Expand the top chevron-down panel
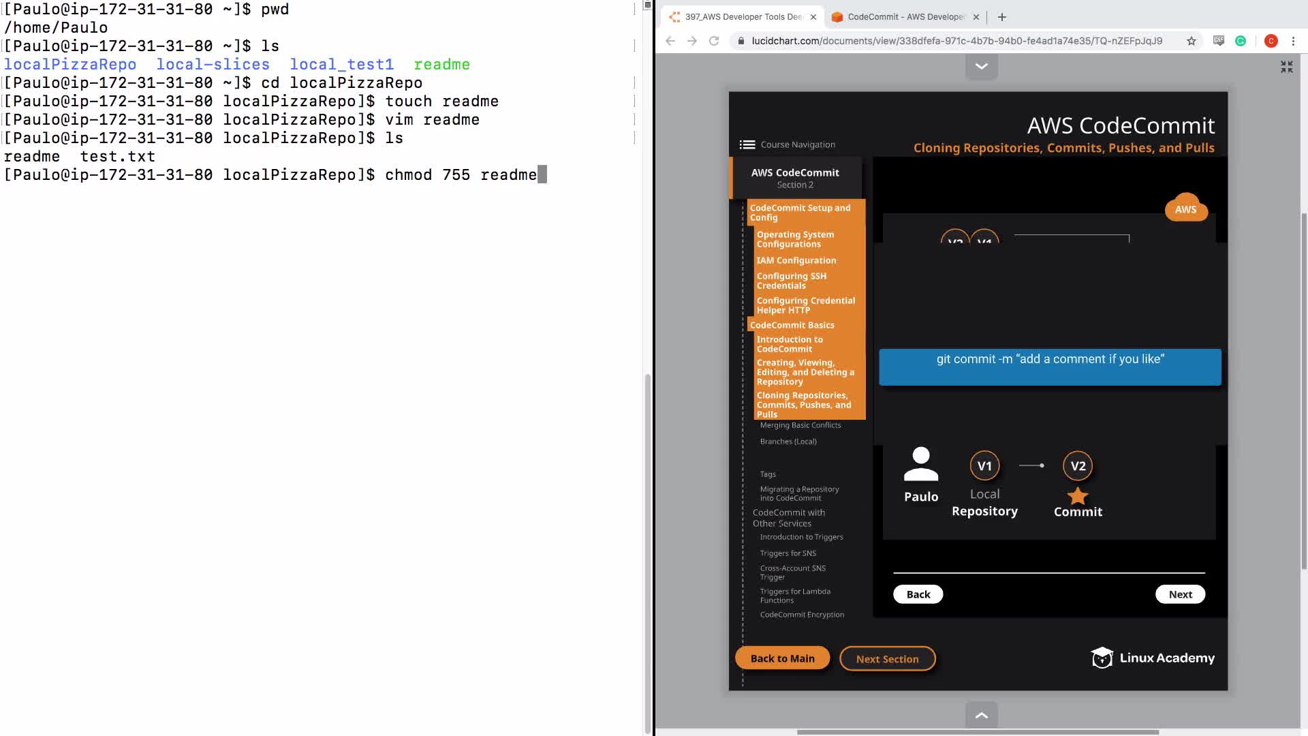Screen dimensions: 1308x736 982,66
